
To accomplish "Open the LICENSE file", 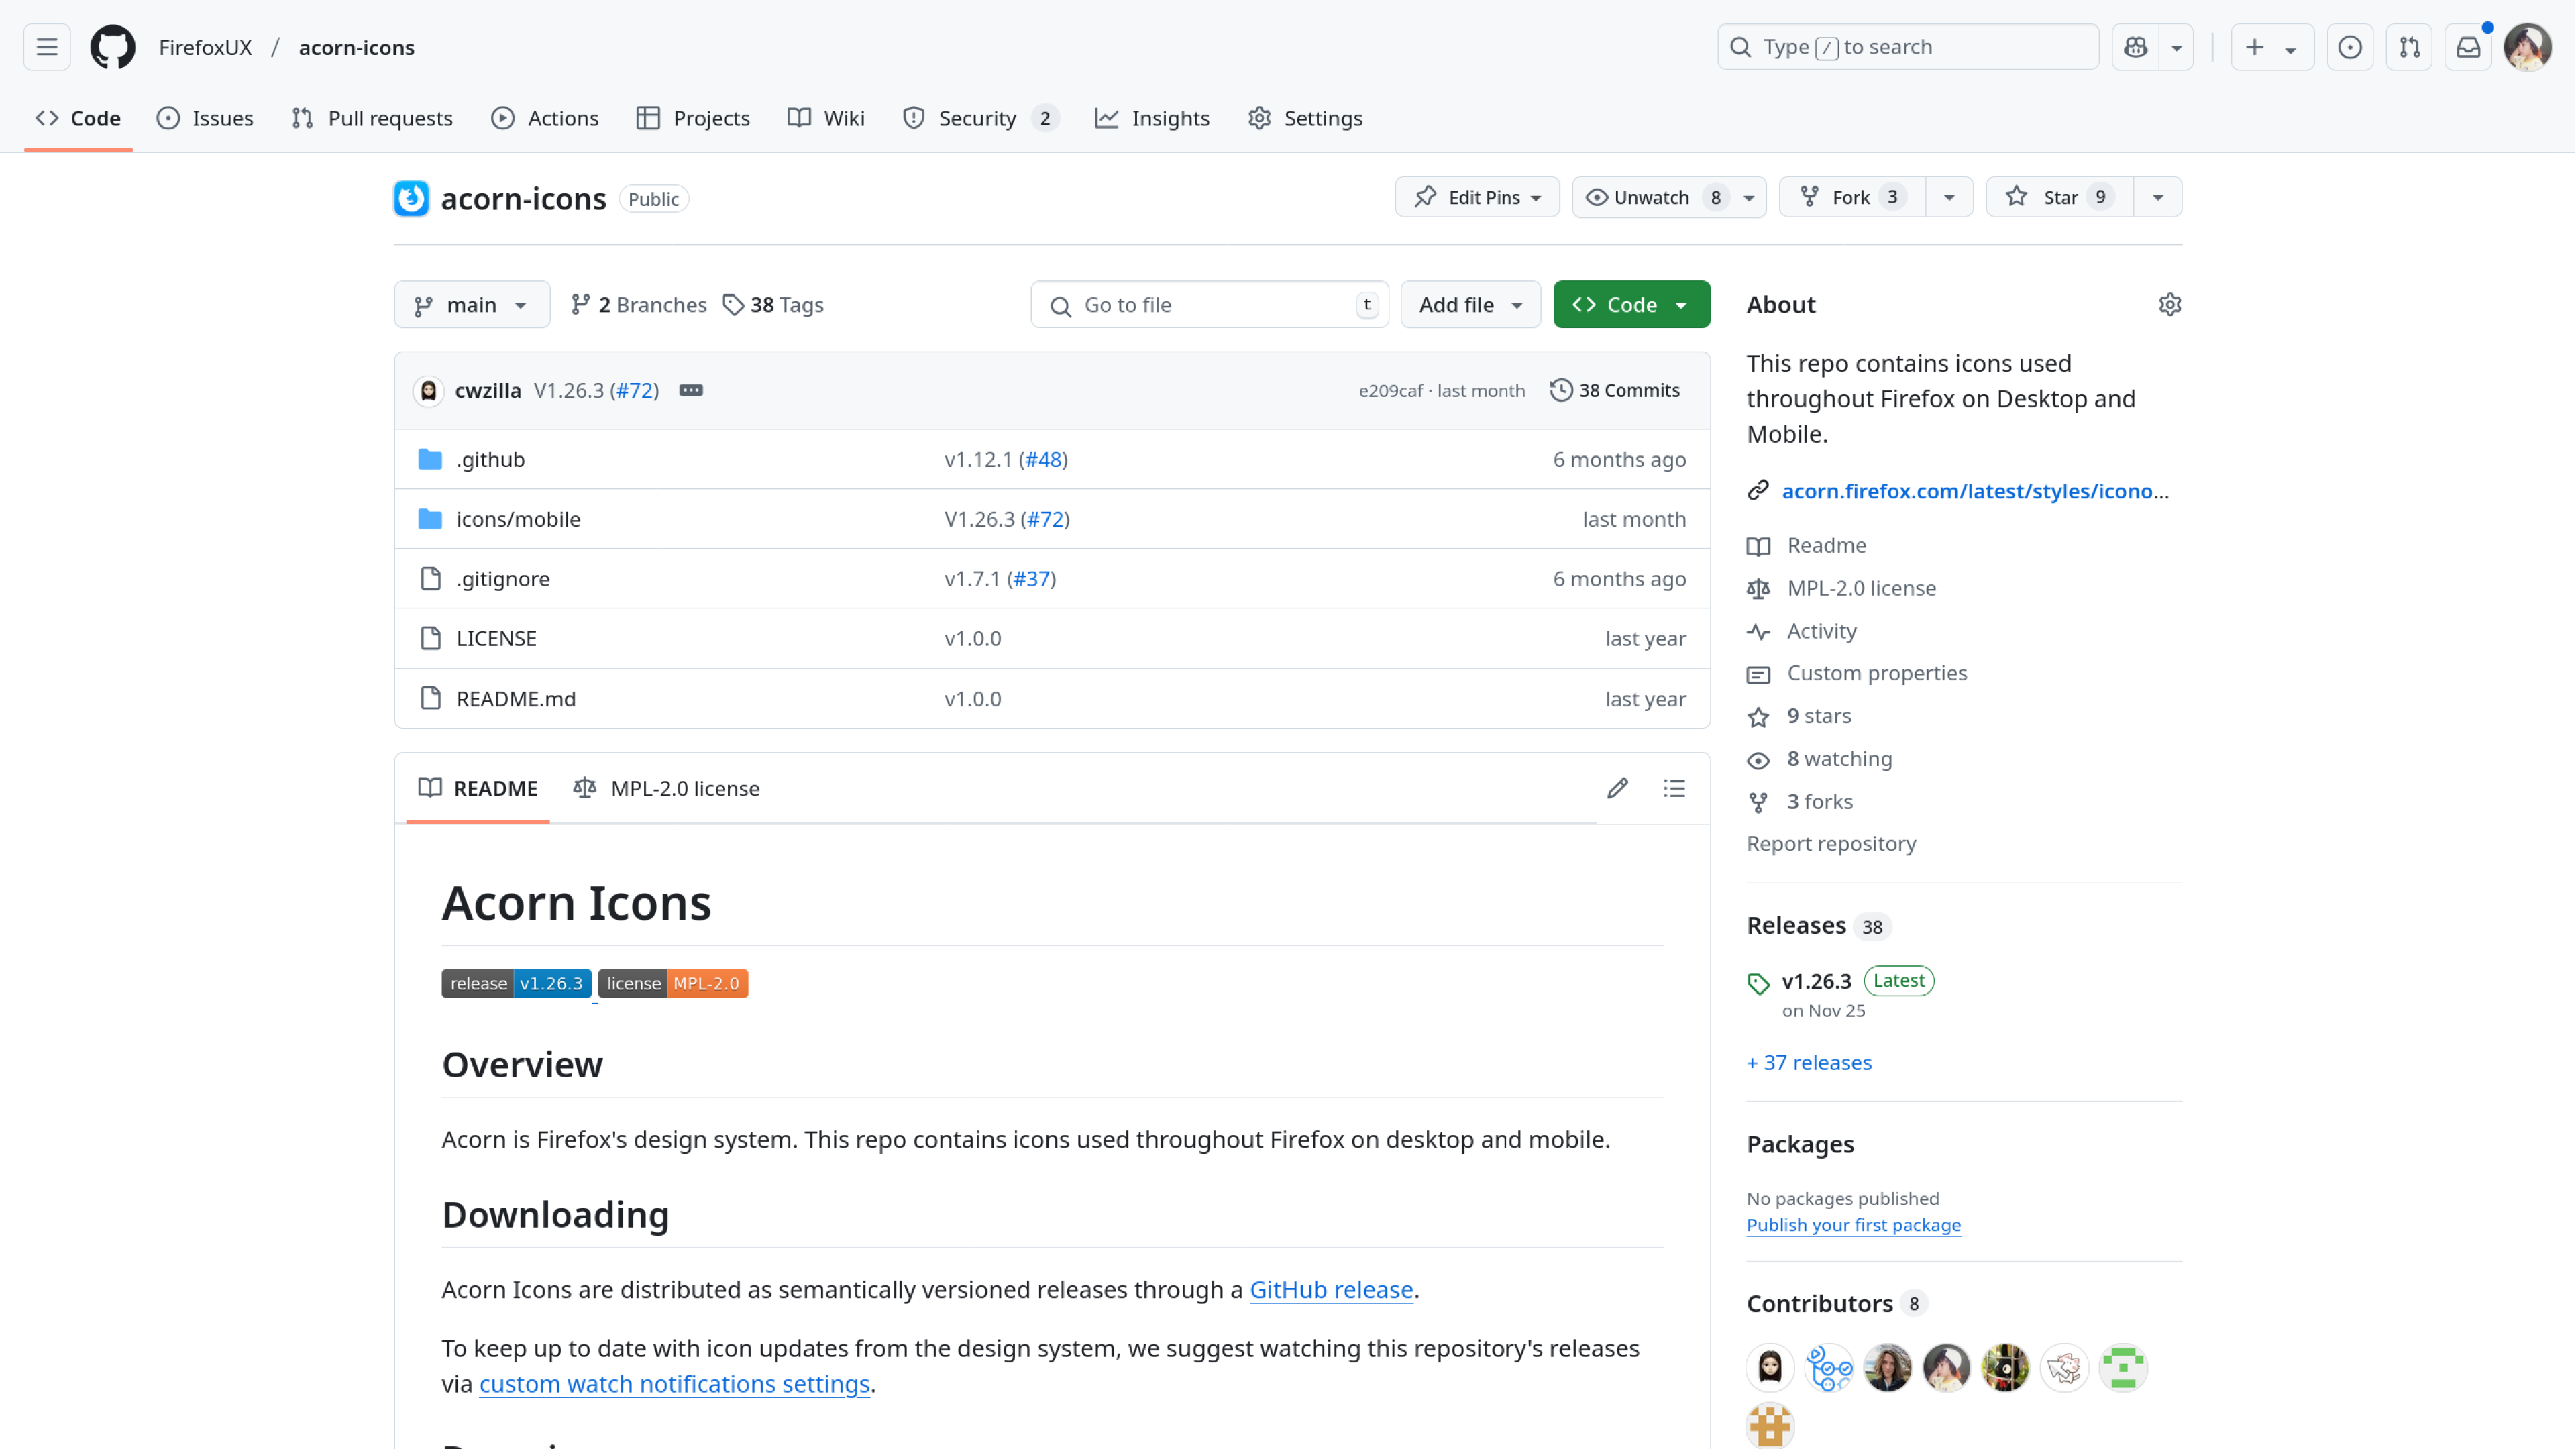I will point(496,638).
